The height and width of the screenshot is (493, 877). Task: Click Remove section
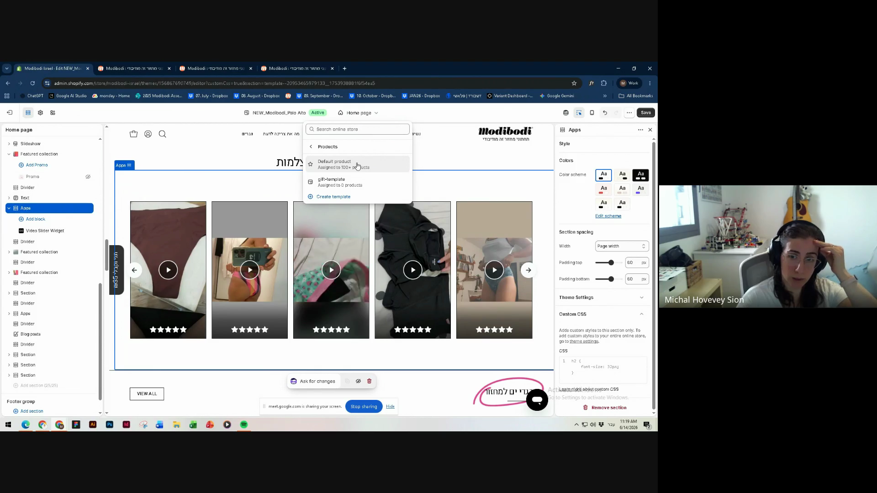[x=604, y=408]
